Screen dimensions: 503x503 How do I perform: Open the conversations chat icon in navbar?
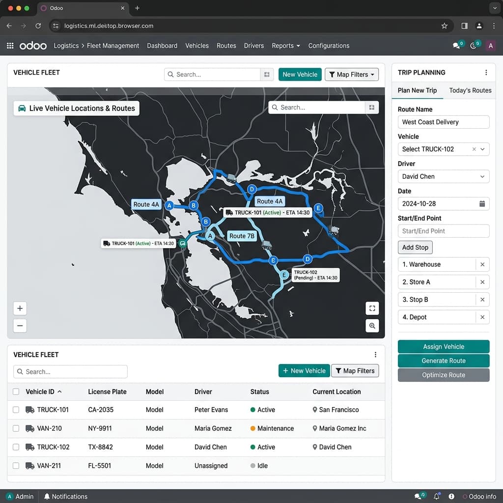[456, 46]
